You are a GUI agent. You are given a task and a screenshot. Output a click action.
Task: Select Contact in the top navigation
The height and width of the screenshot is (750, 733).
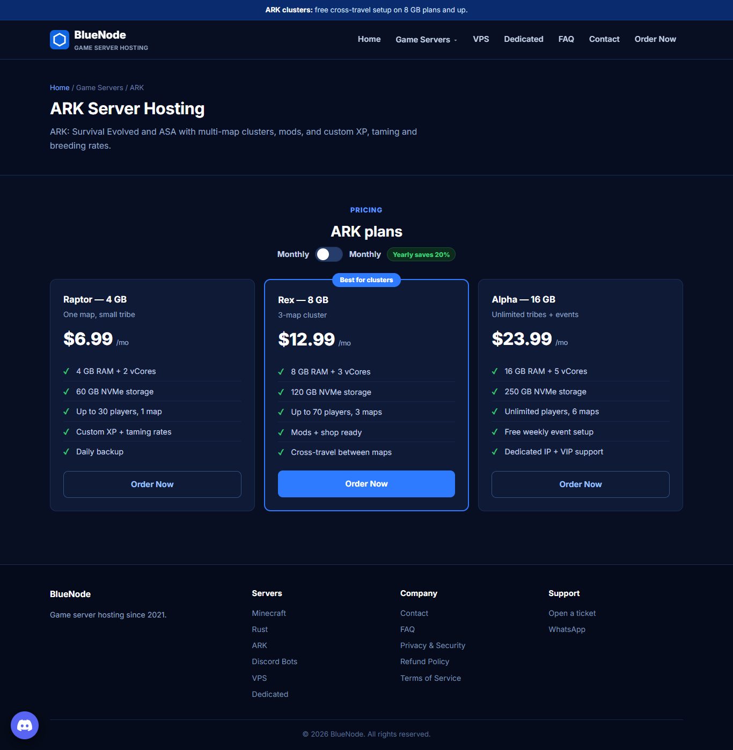tap(604, 39)
